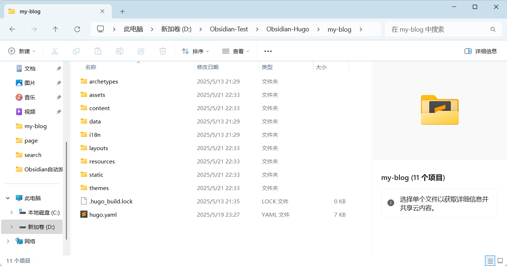This screenshot has width=507, height=266.
Task: Select the hugo.yaml file
Action: coord(103,215)
